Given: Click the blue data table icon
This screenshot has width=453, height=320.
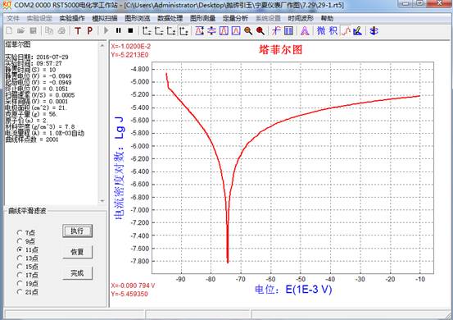Looking at the screenshot, I should pyautogui.click(x=288, y=30).
